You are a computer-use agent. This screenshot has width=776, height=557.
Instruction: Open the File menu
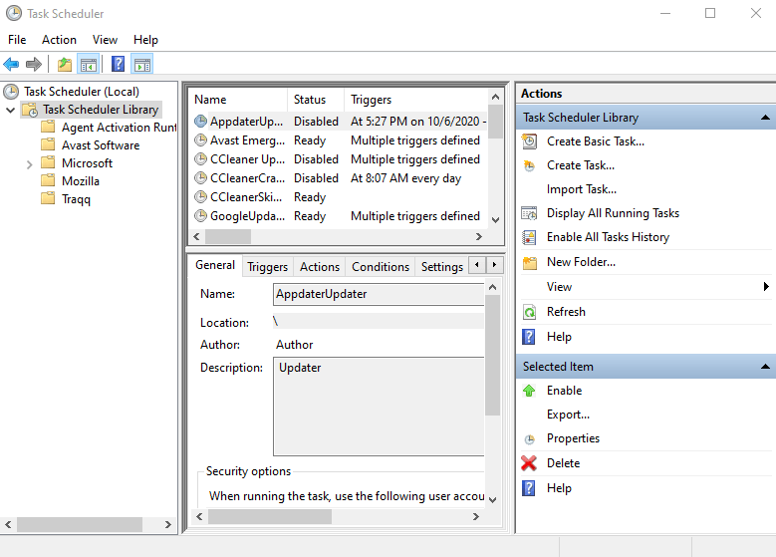pyautogui.click(x=17, y=40)
